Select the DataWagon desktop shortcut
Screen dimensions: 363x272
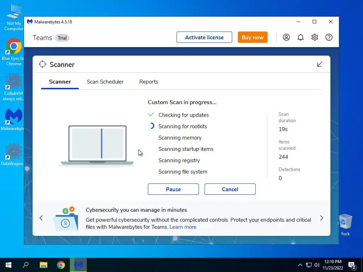(13, 154)
